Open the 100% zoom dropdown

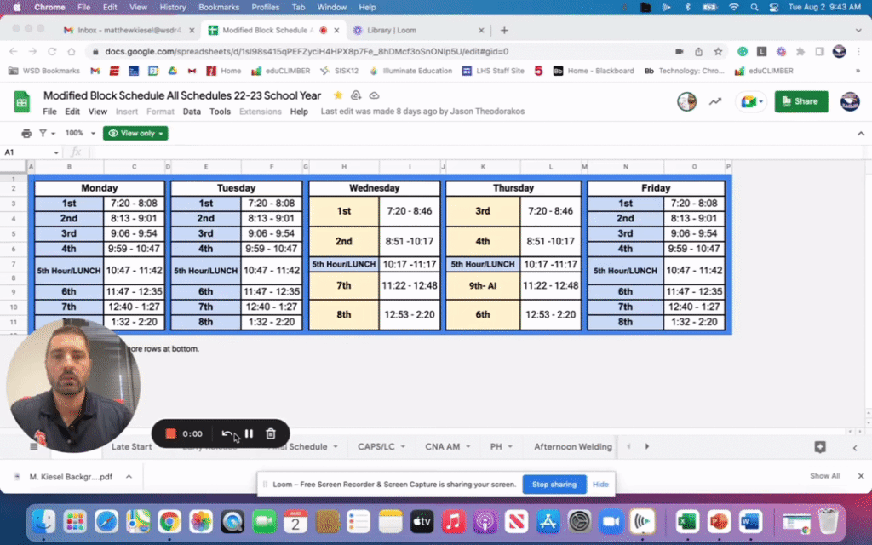point(80,134)
